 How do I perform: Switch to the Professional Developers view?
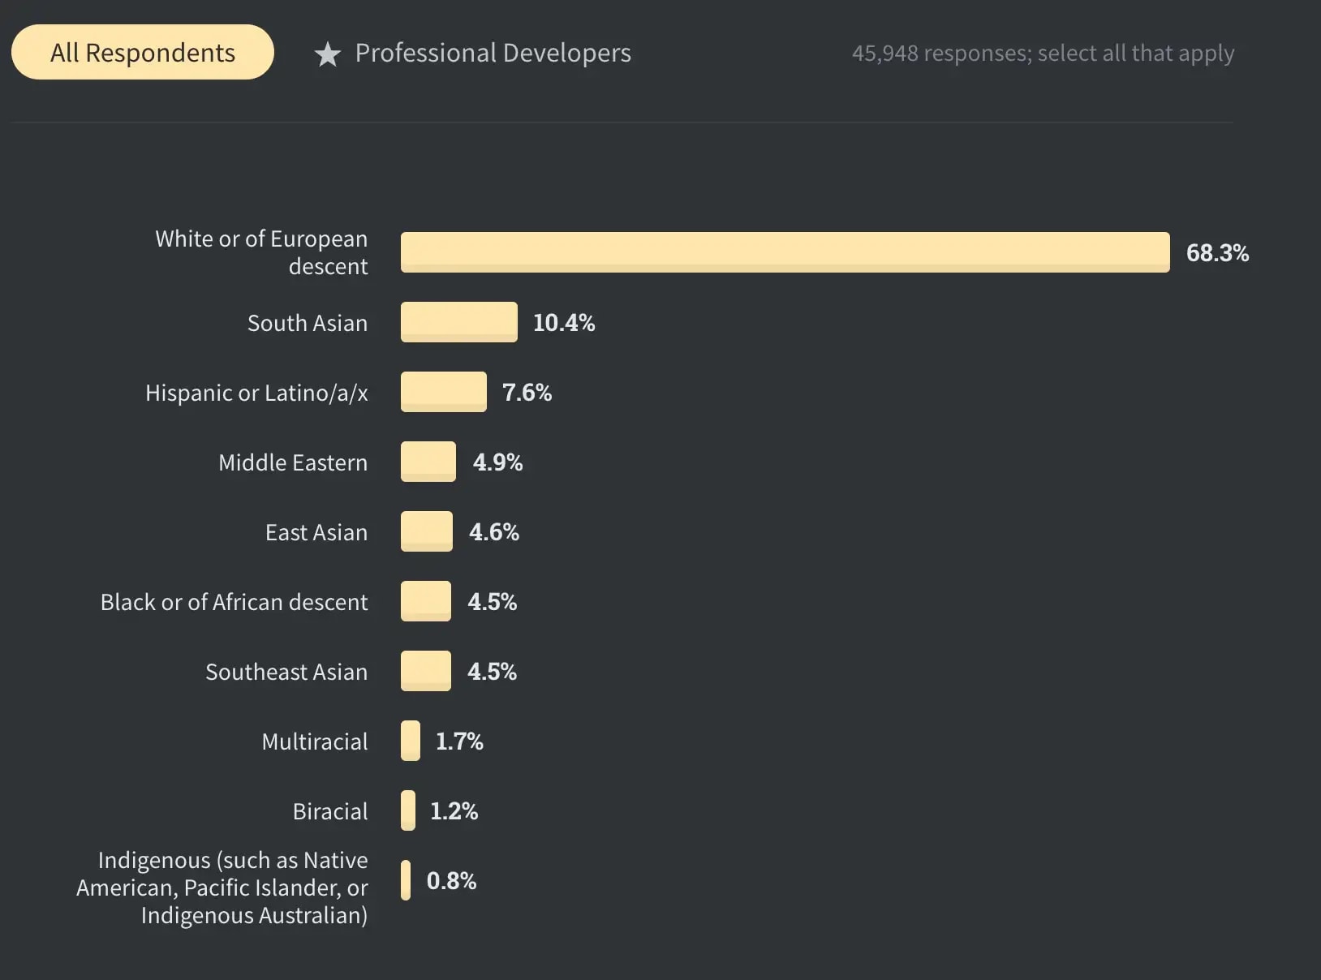(x=493, y=52)
